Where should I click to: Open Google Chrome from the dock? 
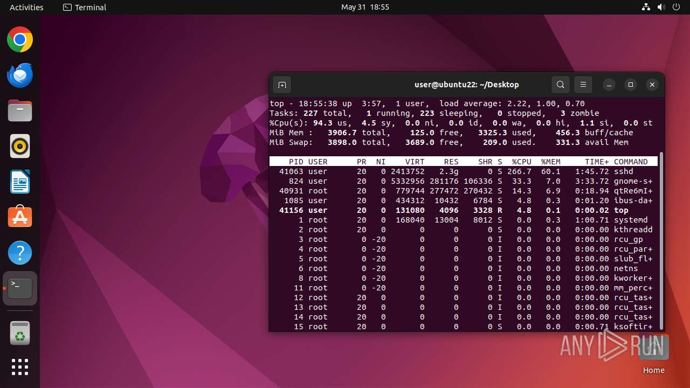click(20, 40)
